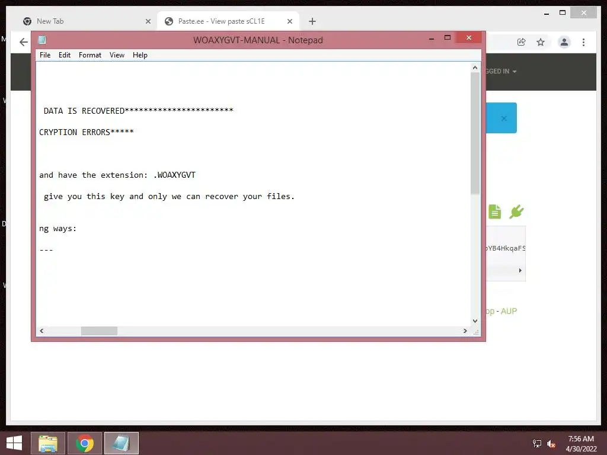Open File Explorer from the taskbar
607x455 pixels.
tap(48, 443)
